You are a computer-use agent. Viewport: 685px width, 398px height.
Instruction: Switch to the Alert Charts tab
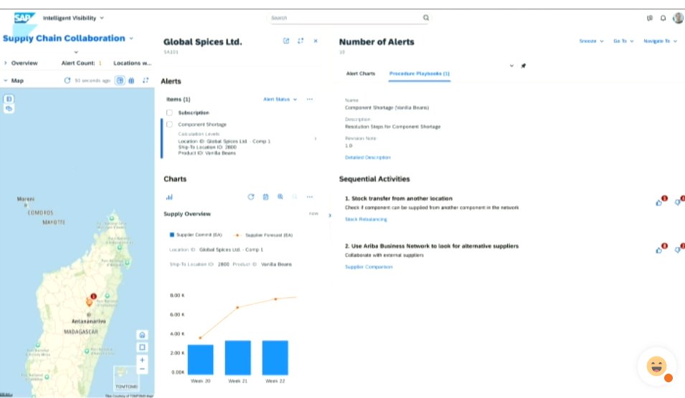(360, 74)
